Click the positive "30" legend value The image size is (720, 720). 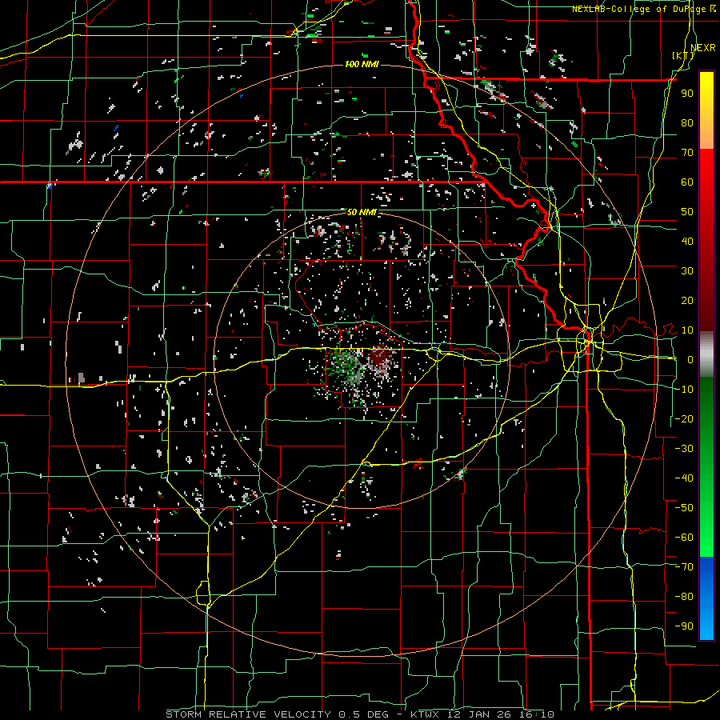687,271
